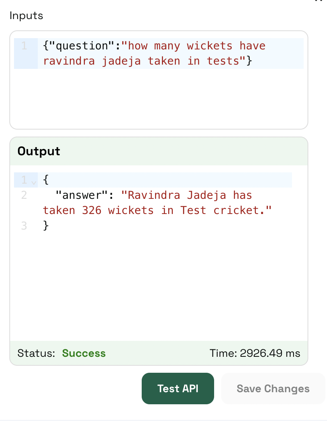Click "taken 326 wickets in Test cricket." line
Screen dimensions: 327x421
point(157,210)
